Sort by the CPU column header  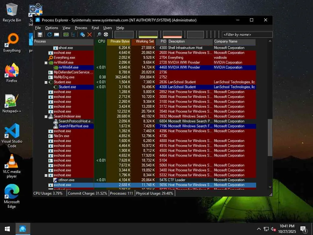[x=100, y=42]
